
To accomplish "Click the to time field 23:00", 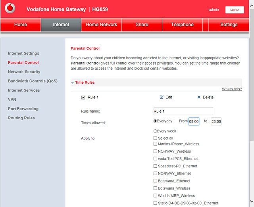I will [x=216, y=121].
